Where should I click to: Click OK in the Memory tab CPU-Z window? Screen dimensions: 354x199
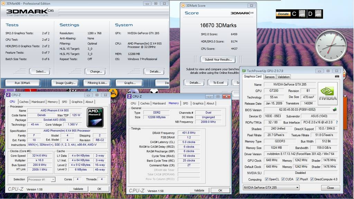pos(220,190)
